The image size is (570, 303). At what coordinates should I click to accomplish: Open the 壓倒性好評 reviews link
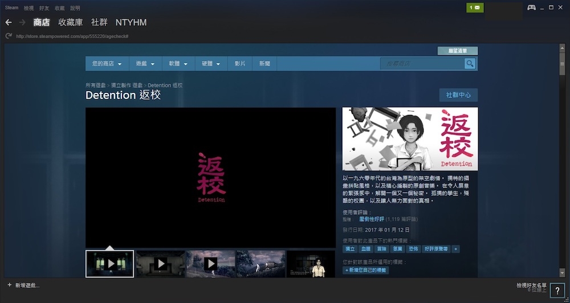tap(372, 219)
